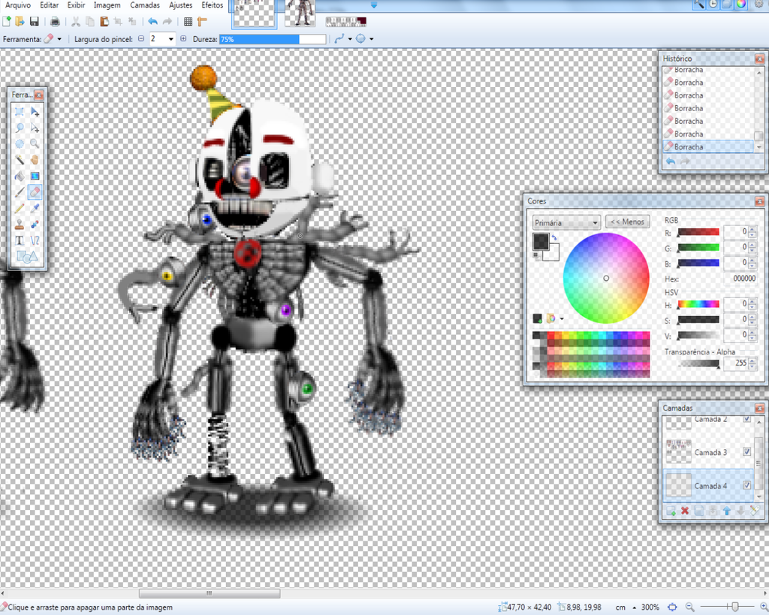Screen dimensions: 769x615
Task: Open the blend mode dropdown arrow
Action: click(371, 39)
